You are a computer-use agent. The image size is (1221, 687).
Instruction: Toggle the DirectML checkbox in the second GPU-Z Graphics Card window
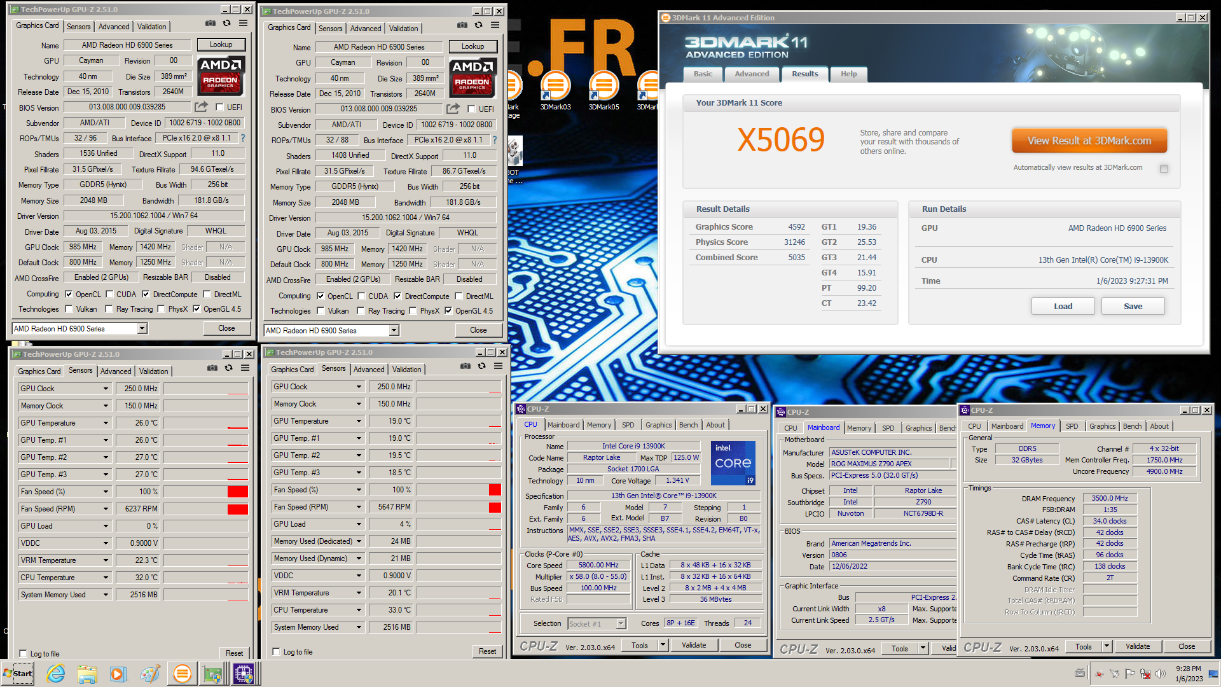[x=459, y=296]
